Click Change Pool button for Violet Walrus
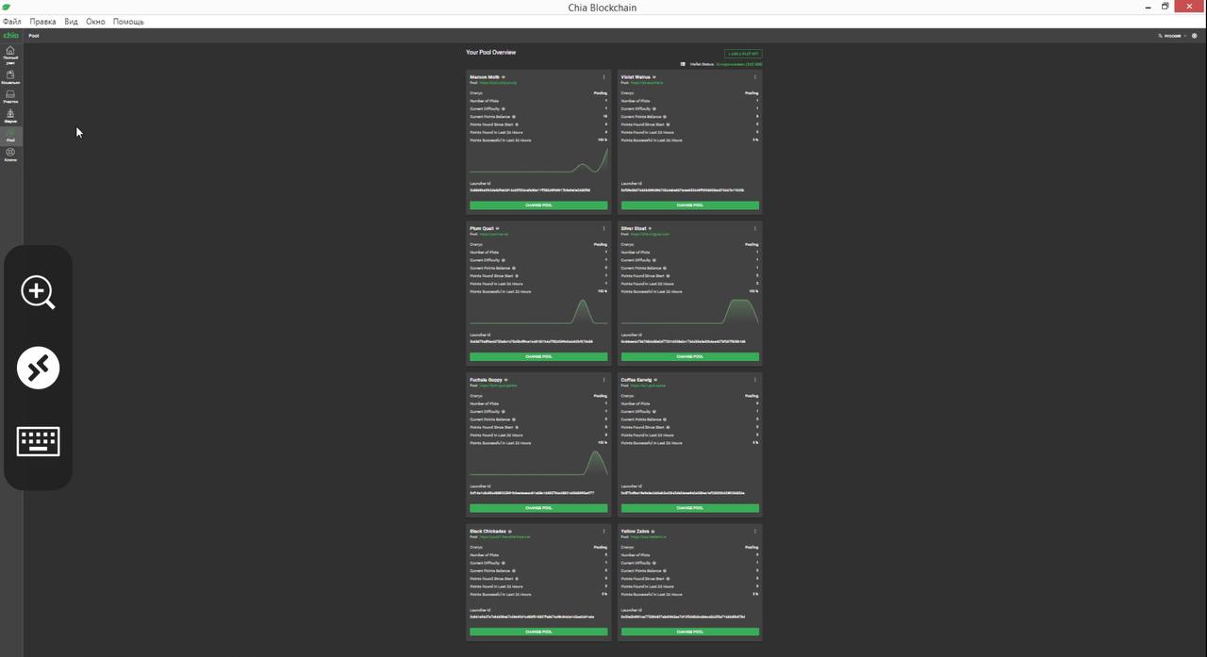This screenshot has width=1207, height=657. point(689,205)
